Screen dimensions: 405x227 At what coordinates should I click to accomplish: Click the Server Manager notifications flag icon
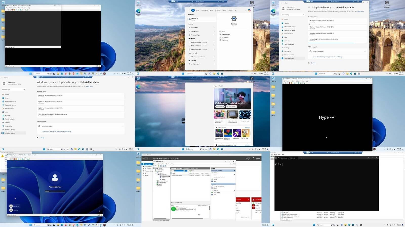253,158
